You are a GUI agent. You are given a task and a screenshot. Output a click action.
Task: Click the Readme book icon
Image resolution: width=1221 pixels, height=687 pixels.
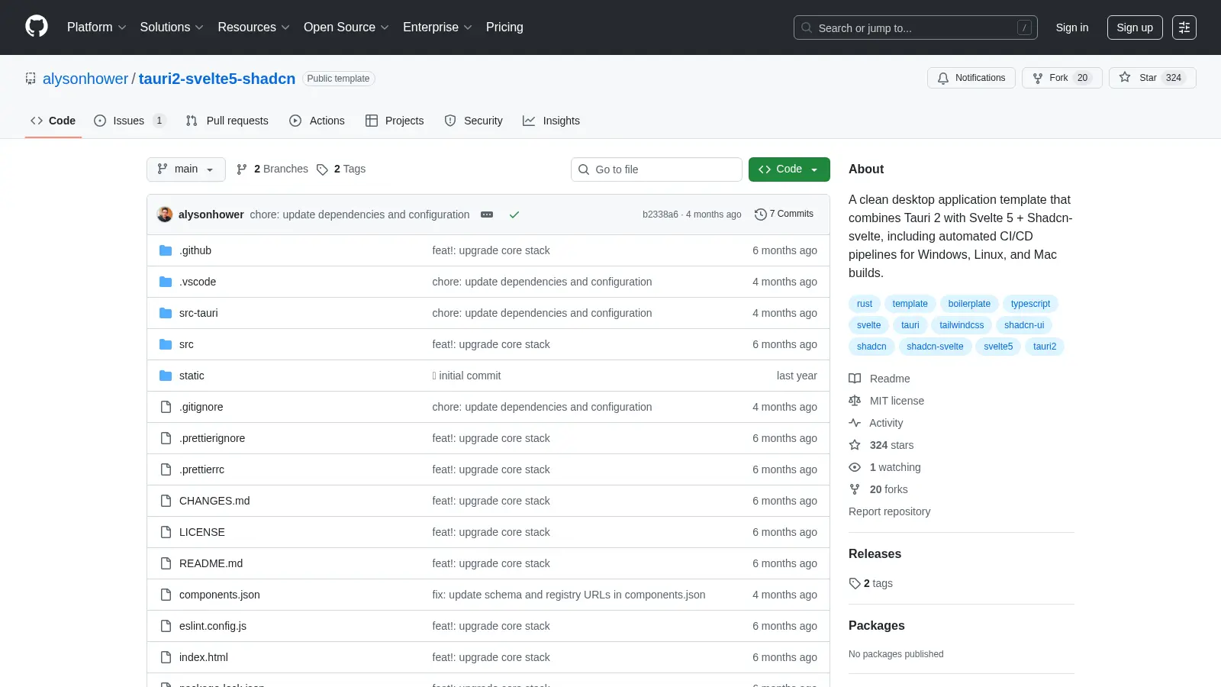point(855,379)
